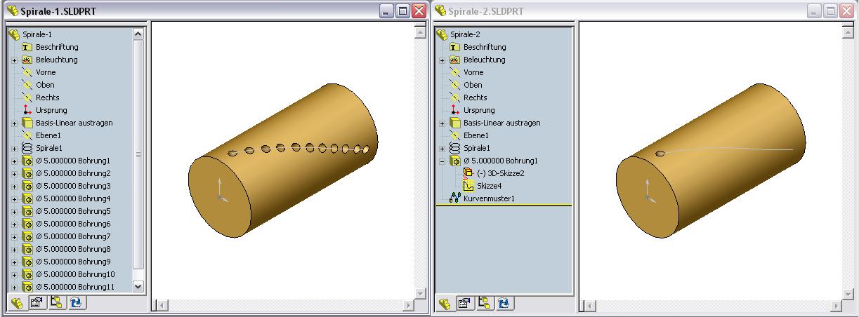This screenshot has height=317, width=859.
Task: Select the Ebene1 plane icon in Spirale-2
Action: pyautogui.click(x=455, y=135)
